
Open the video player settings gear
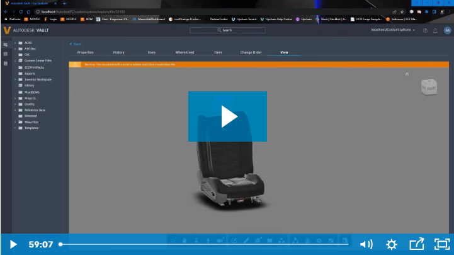[x=392, y=244]
